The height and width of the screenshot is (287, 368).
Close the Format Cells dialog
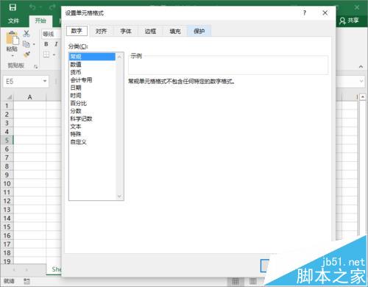pos(325,13)
